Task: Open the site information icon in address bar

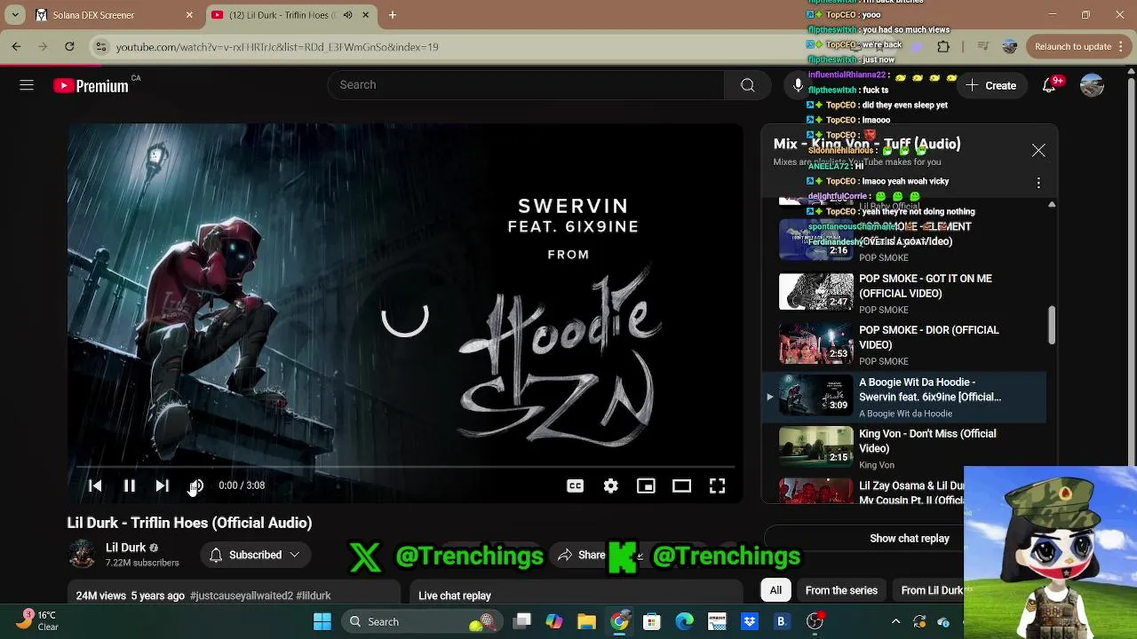Action: pyautogui.click(x=101, y=46)
